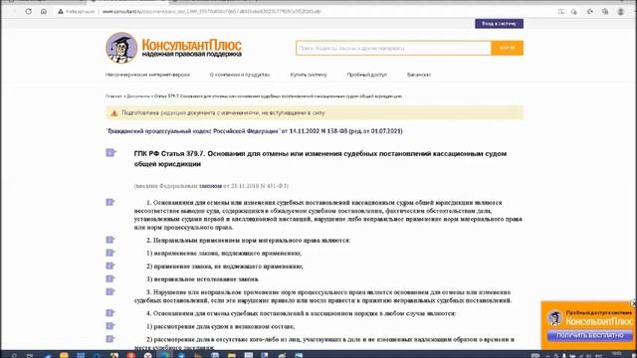Follow the 'законом' link under the article heading

coord(210,186)
